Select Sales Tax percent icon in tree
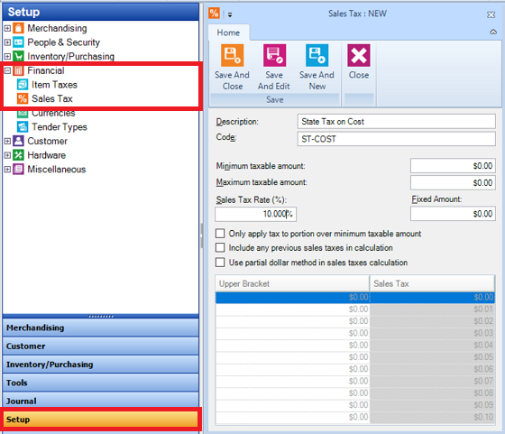Screen dimensions: 505x434 [x=23, y=98]
